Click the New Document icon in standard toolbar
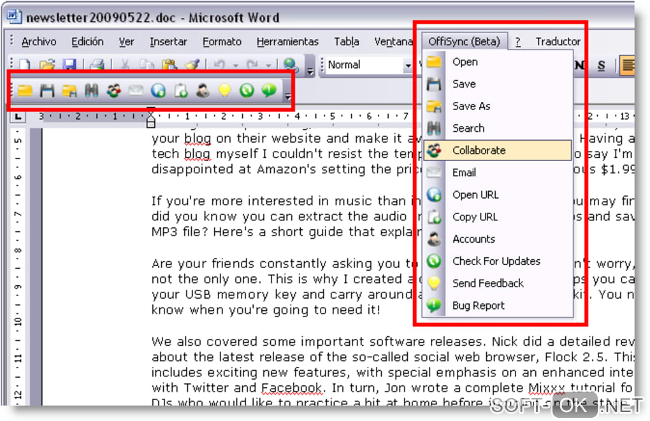The image size is (650, 421). pyautogui.click(x=25, y=65)
